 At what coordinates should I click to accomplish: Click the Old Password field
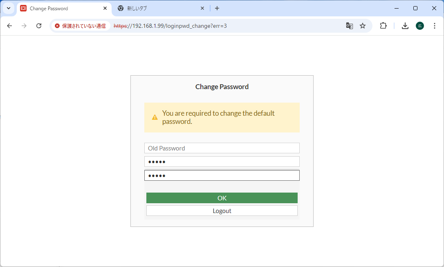[x=222, y=148]
